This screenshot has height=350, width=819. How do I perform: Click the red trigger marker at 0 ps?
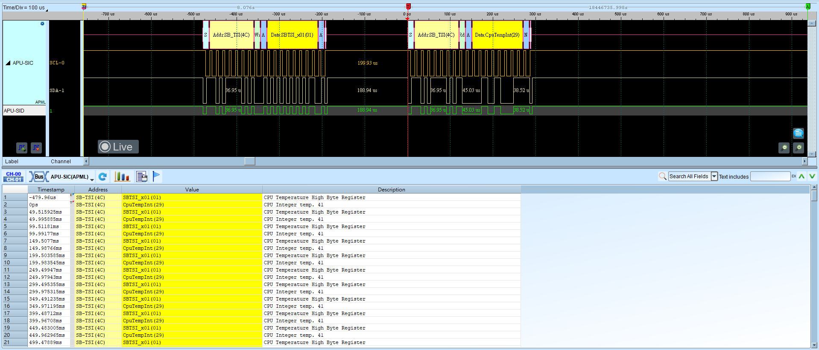[408, 6]
